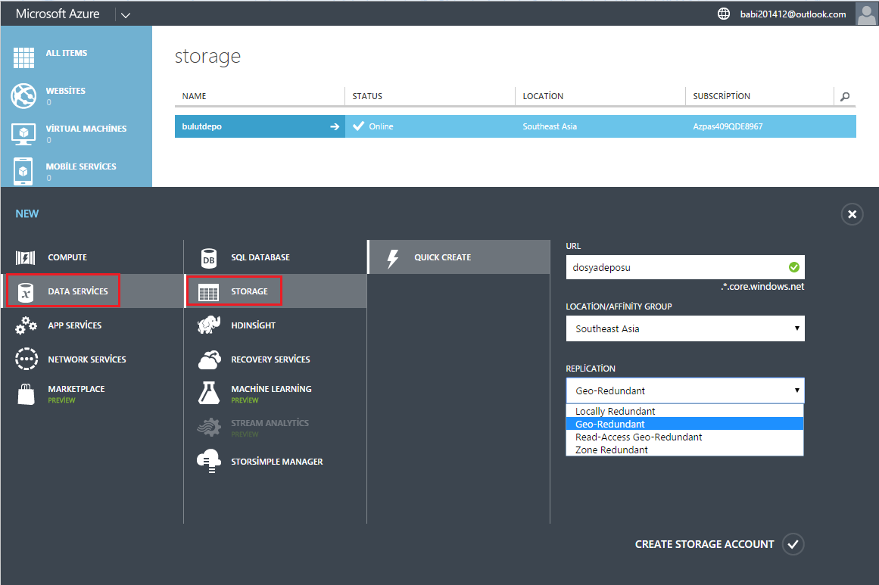Click the Azpas409QDE8967 subscription cell
Screen dimensions: 879x585
coord(728,126)
